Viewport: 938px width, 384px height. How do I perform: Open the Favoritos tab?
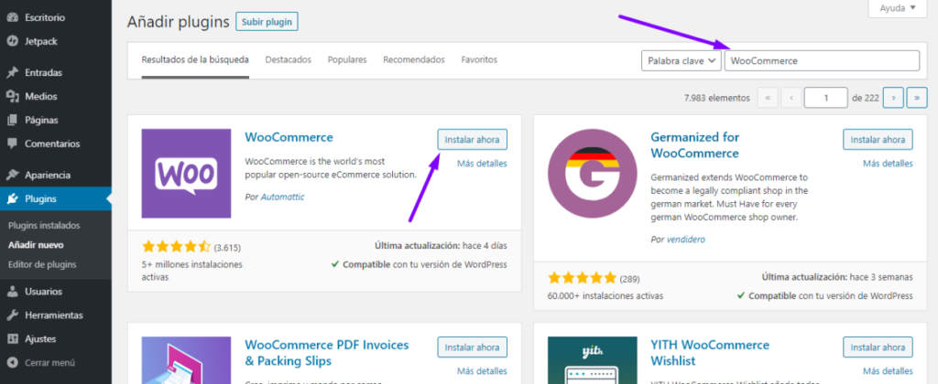479,59
